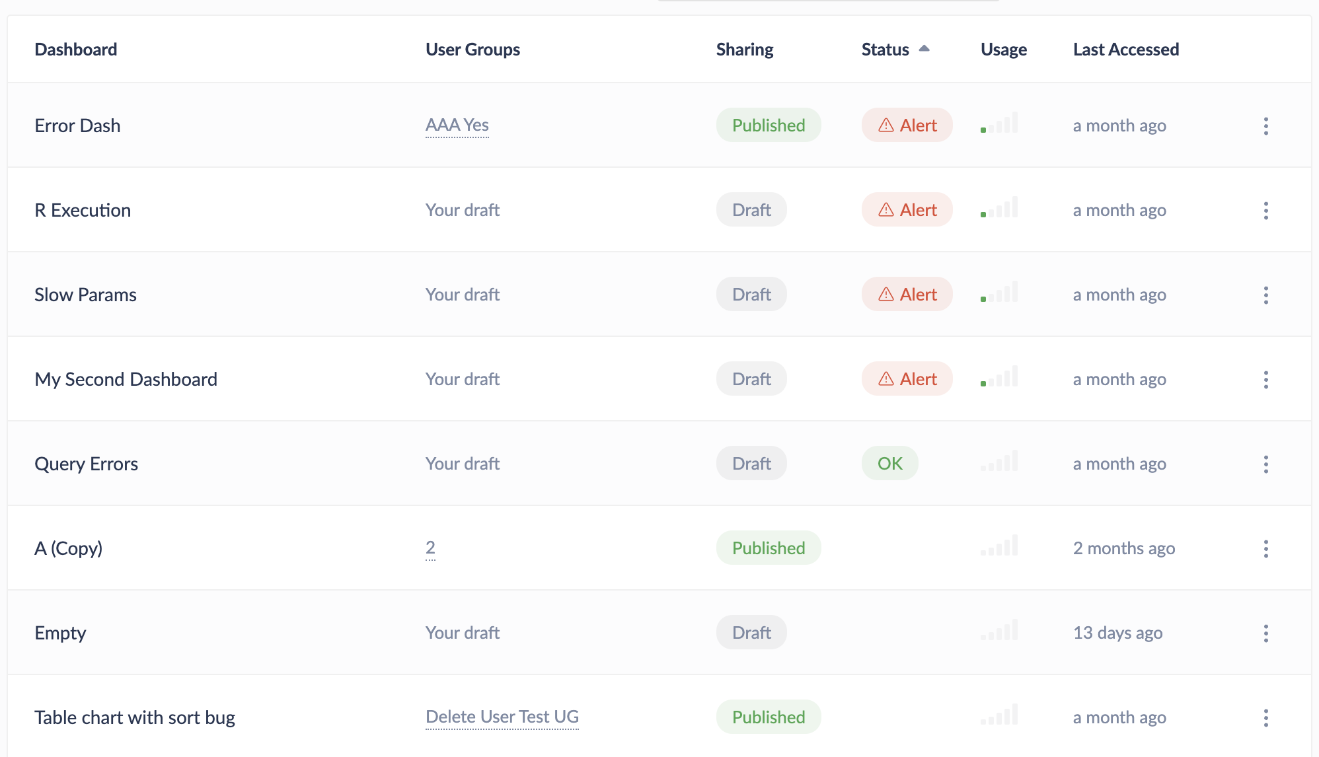The height and width of the screenshot is (757, 1319).
Task: Click 'Your draft' text in R Execution row
Action: 463,210
